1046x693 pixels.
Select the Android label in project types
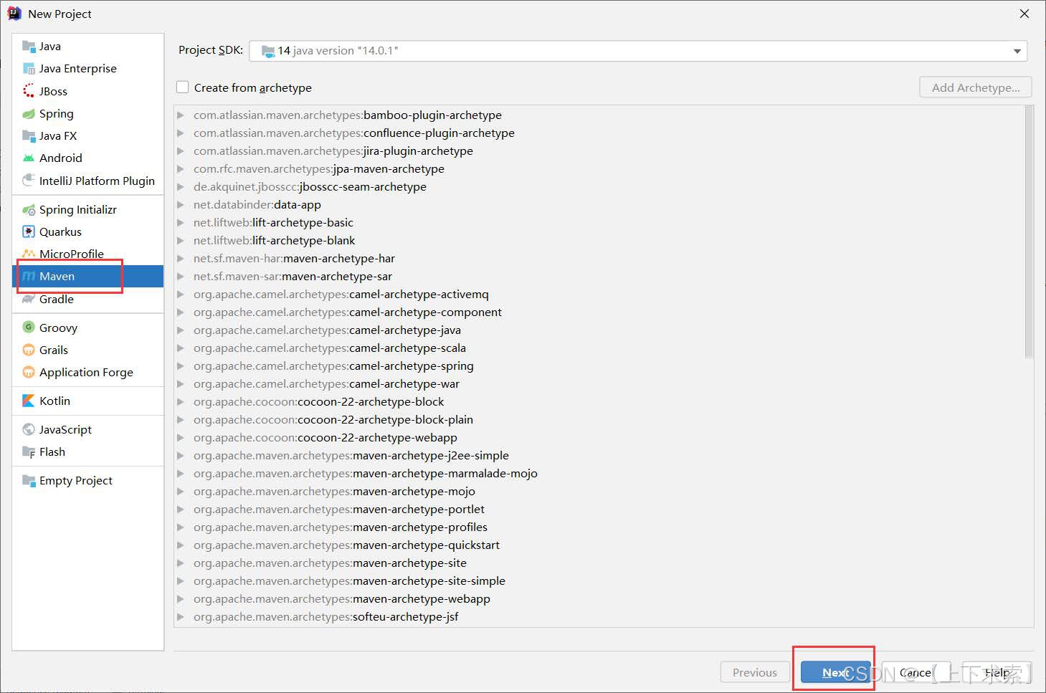click(x=61, y=158)
